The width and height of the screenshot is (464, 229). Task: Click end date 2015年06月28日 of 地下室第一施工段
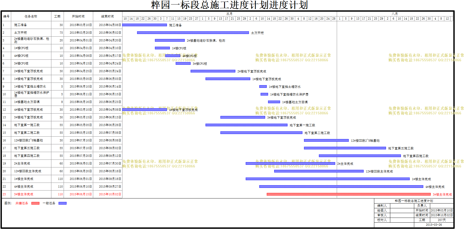[x=110, y=125]
